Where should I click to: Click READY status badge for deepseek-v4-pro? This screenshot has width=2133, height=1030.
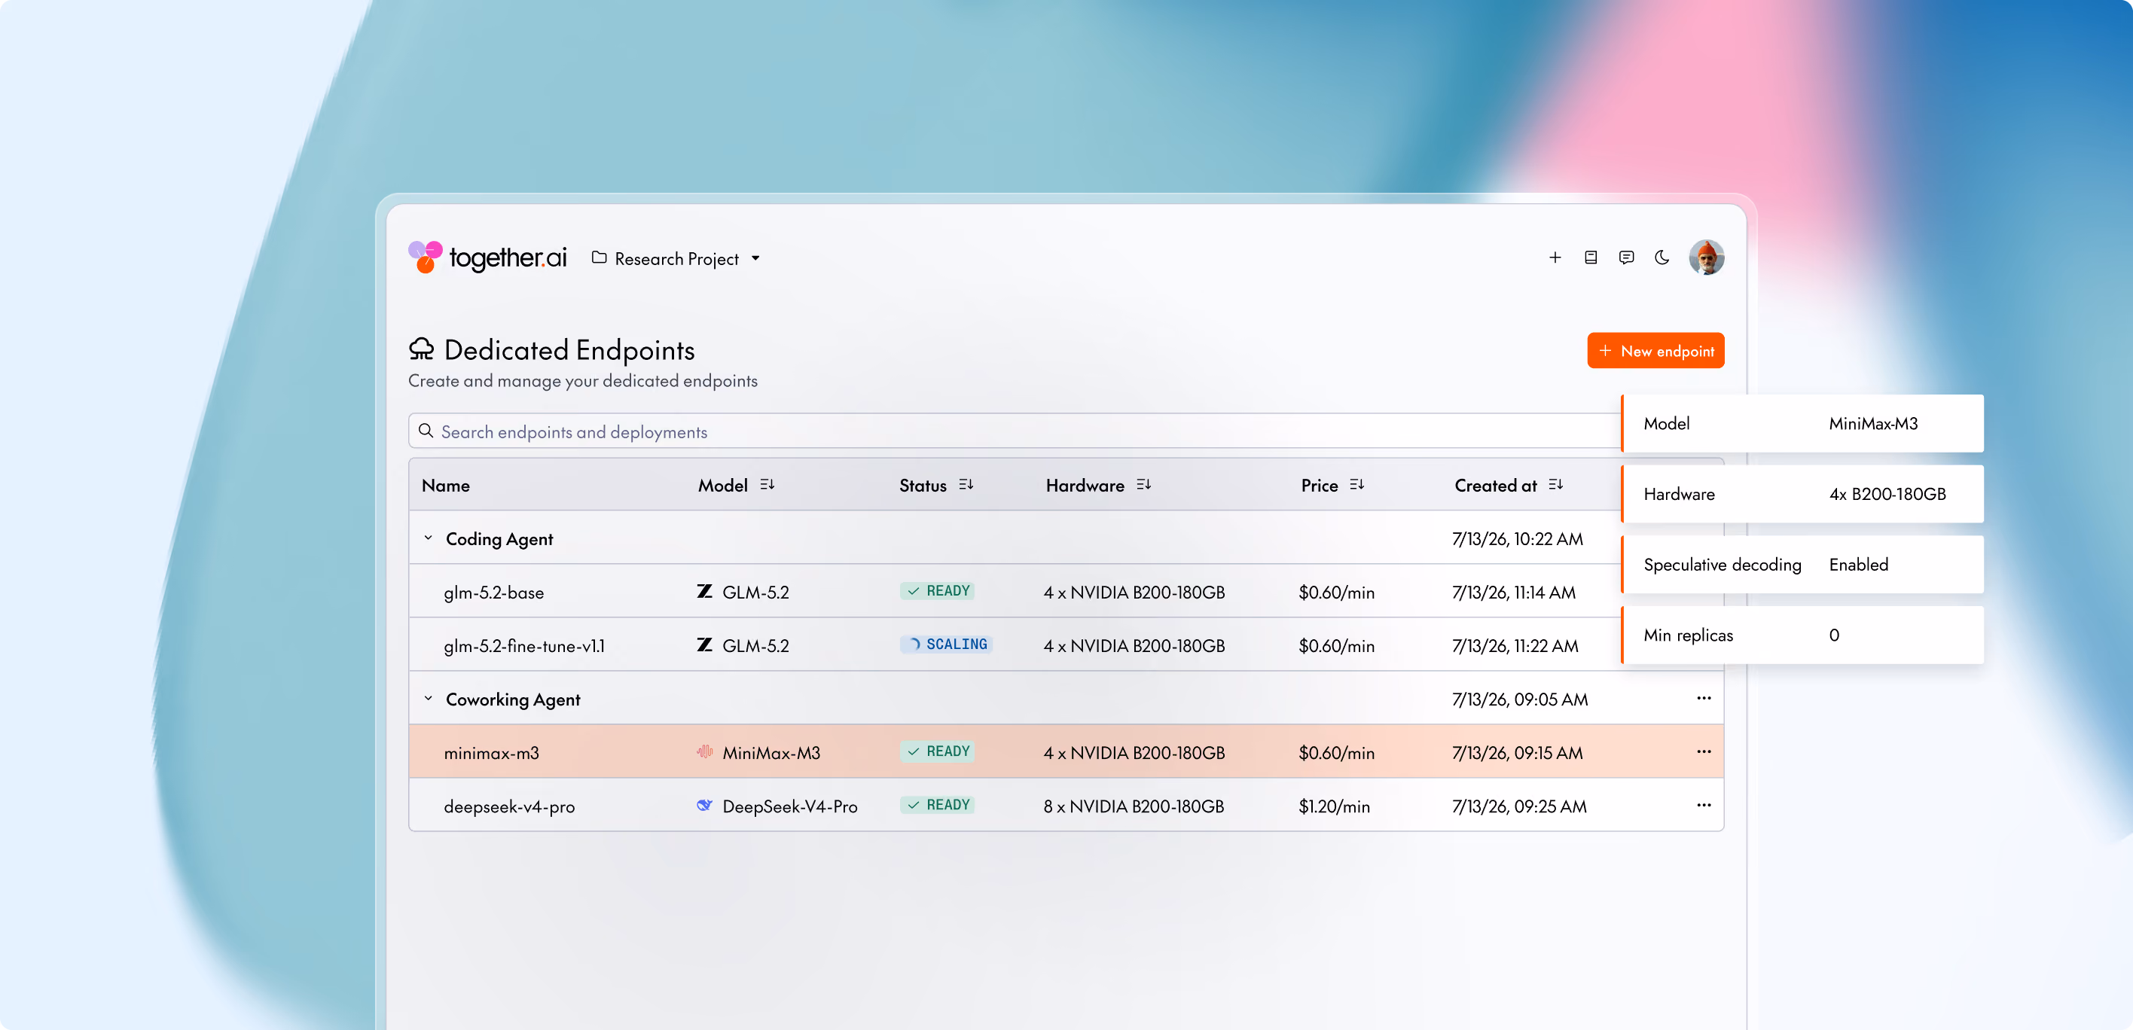pyautogui.click(x=937, y=805)
